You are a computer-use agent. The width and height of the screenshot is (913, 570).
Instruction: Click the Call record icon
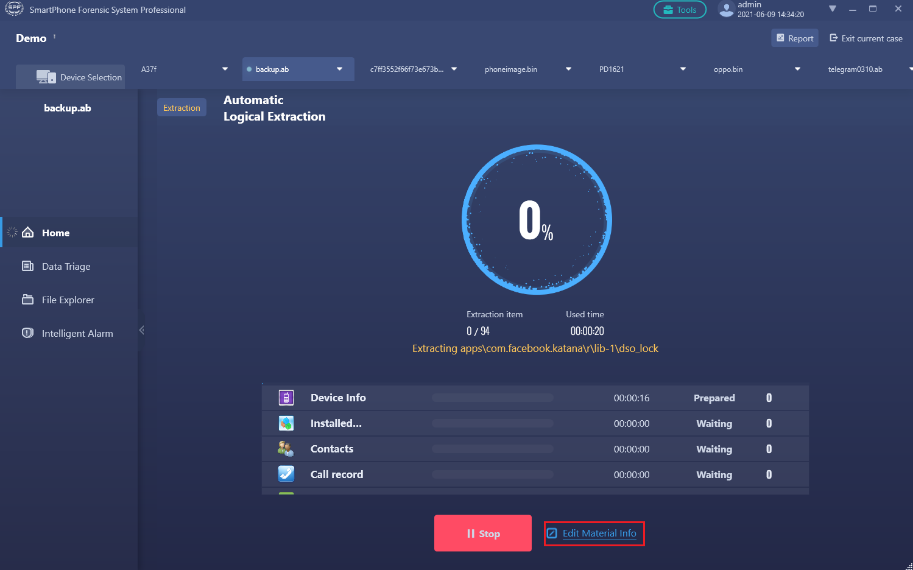286,474
